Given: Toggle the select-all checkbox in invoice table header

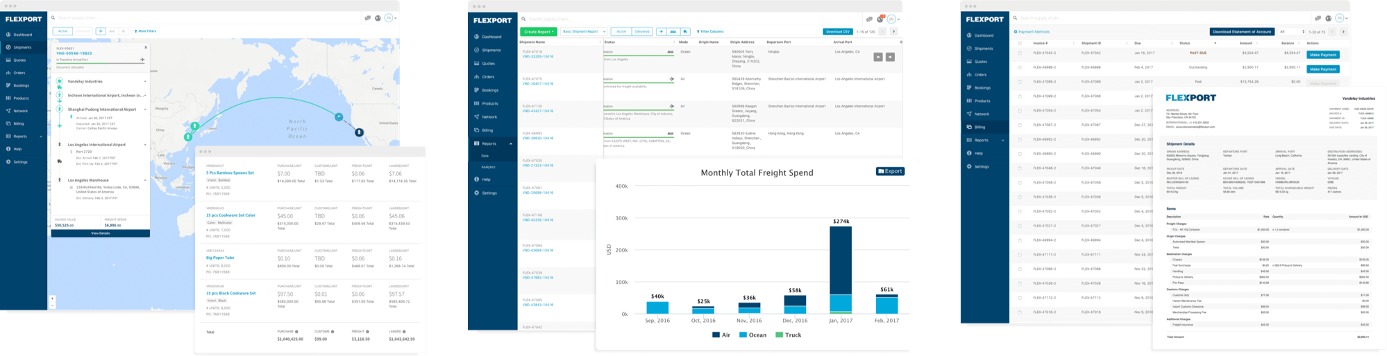Looking at the screenshot, I should pyautogui.click(x=1020, y=43).
